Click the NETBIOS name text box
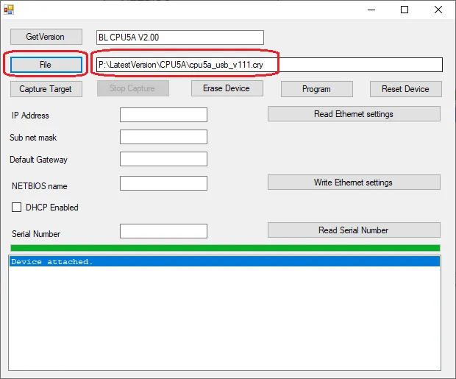Screen dimensions: 456x379 (x=163, y=183)
